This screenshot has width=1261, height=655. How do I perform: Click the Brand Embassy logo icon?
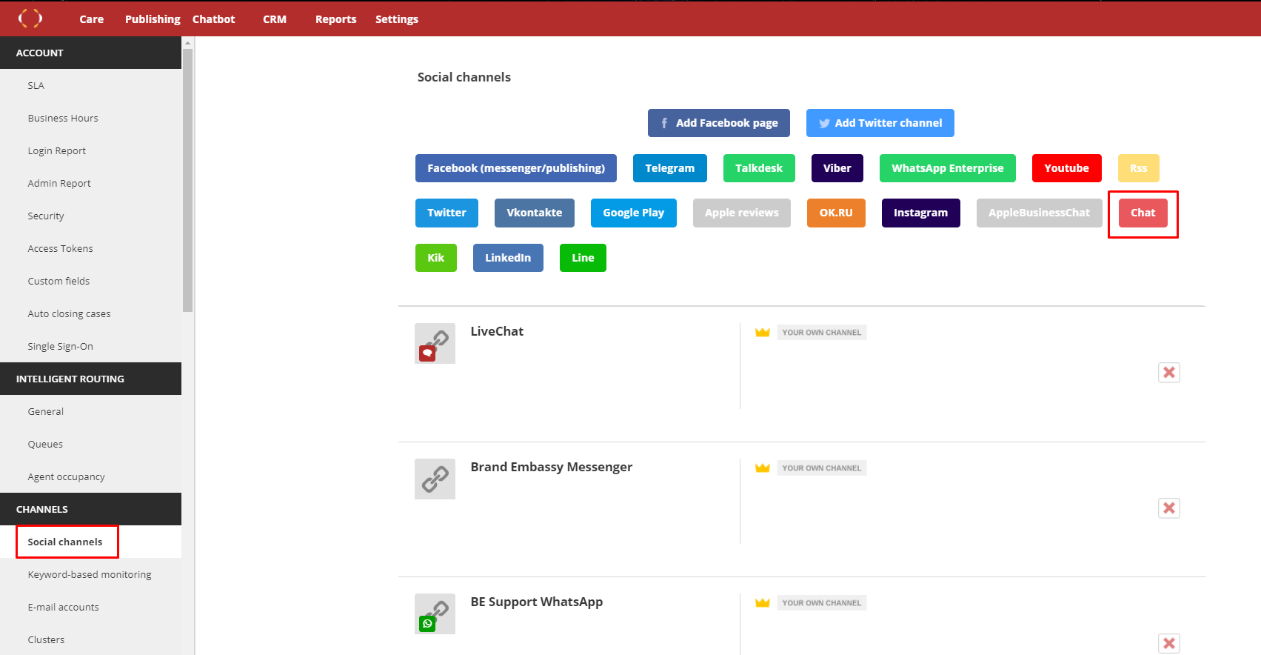[x=30, y=18]
